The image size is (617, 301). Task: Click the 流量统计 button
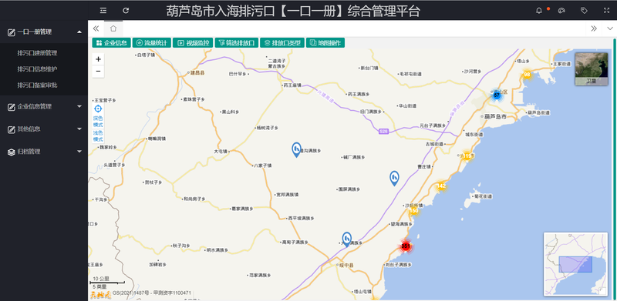tap(152, 43)
